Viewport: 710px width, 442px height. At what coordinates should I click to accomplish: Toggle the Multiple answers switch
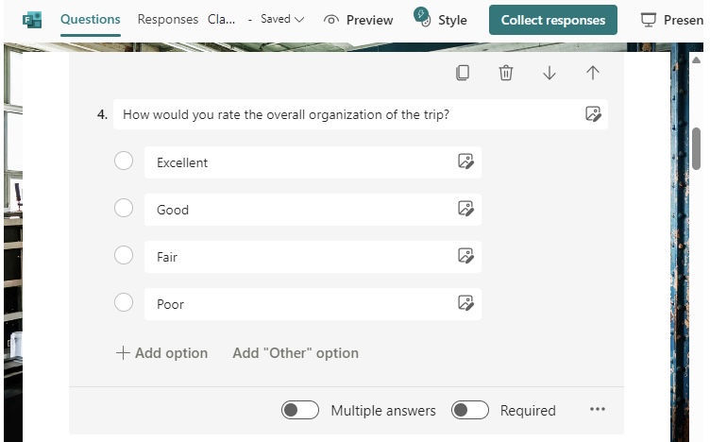point(299,410)
